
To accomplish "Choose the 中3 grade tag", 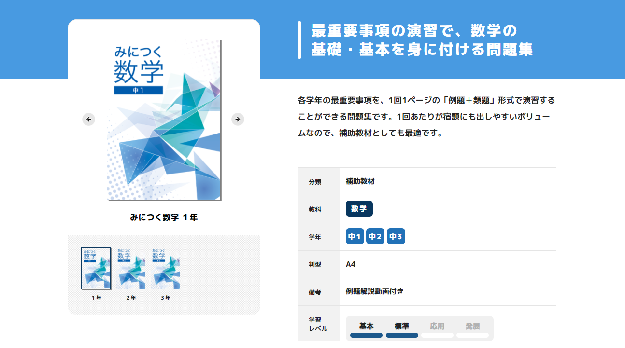I will click(x=396, y=237).
